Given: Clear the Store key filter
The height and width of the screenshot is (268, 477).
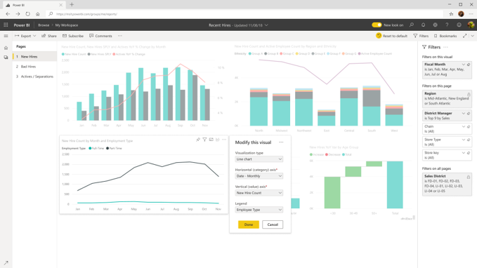Looking at the screenshot, I should pyautogui.click(x=469, y=153).
